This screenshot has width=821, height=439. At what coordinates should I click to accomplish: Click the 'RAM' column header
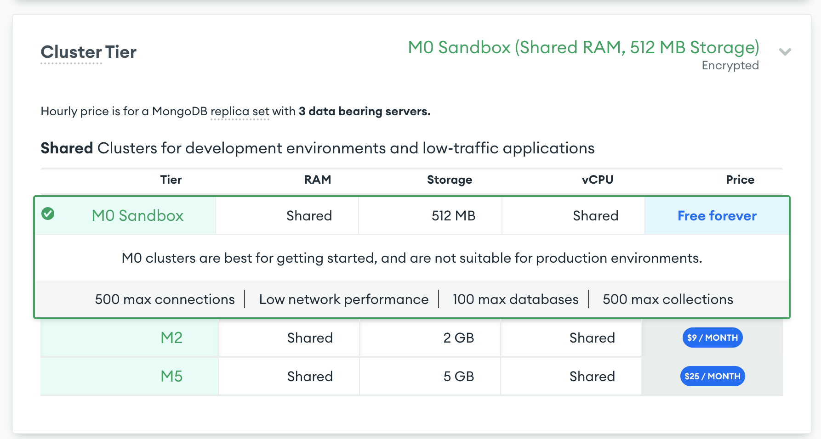click(x=318, y=180)
